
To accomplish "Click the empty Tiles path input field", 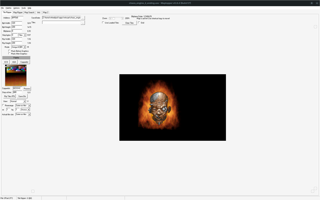I will pyautogui.click(x=62, y=22).
